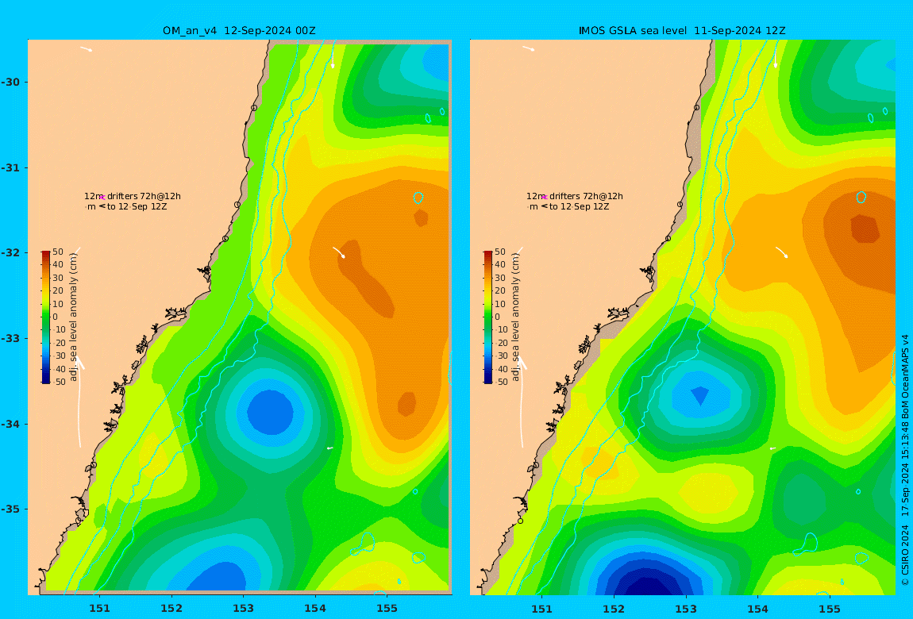Click the CSIRO 2024 BoM OceanMAPS copyright text
913x619 pixels.
905,459
